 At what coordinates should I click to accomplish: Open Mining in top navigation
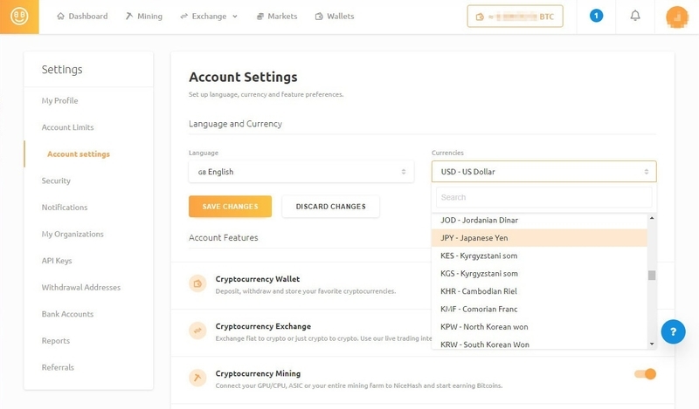point(144,17)
